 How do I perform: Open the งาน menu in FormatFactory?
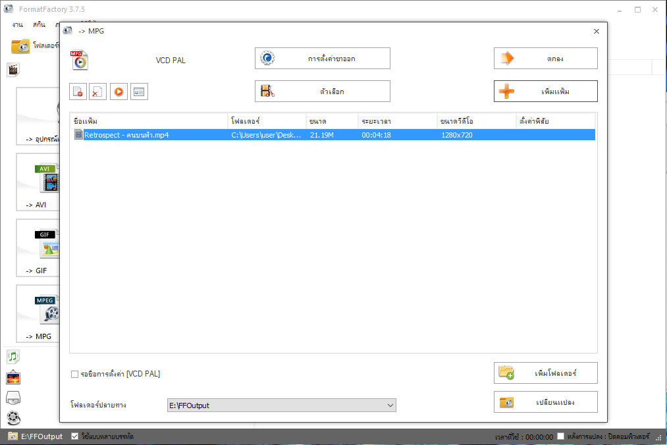click(17, 24)
